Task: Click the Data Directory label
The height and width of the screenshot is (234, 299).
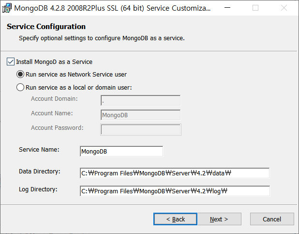Action: (x=40, y=172)
